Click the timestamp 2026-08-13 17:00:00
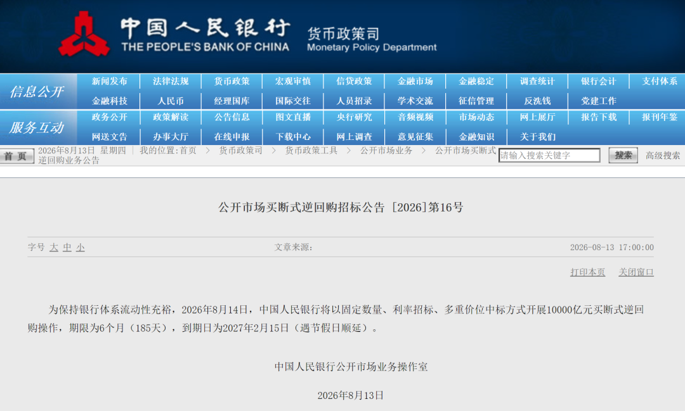The width and height of the screenshot is (685, 411). [x=612, y=248]
